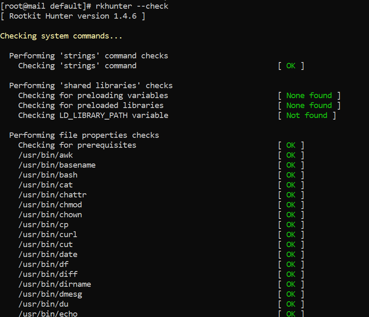Image resolution: width=369 pixels, height=317 pixels.
Task: Click 'Checking for preloading variables' line
Action: click(93, 96)
